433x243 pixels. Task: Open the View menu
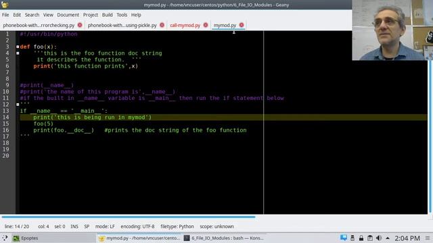pyautogui.click(x=48, y=15)
